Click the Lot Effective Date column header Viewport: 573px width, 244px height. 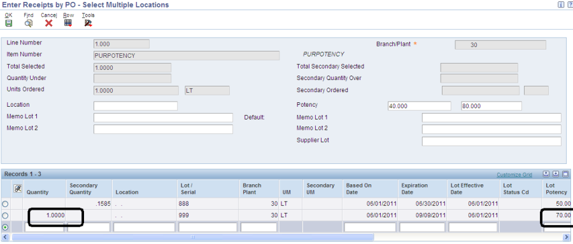(473, 189)
